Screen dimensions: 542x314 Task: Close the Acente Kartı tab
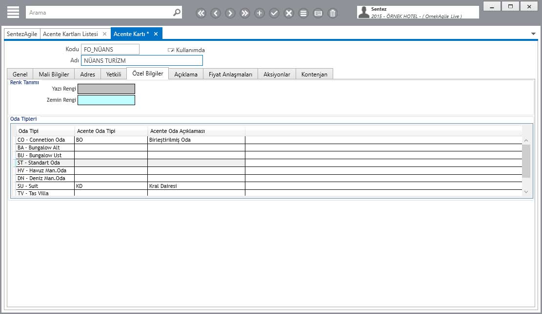point(156,34)
